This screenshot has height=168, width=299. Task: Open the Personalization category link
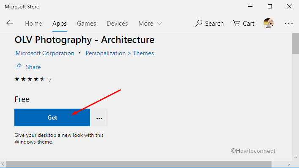coord(105,53)
